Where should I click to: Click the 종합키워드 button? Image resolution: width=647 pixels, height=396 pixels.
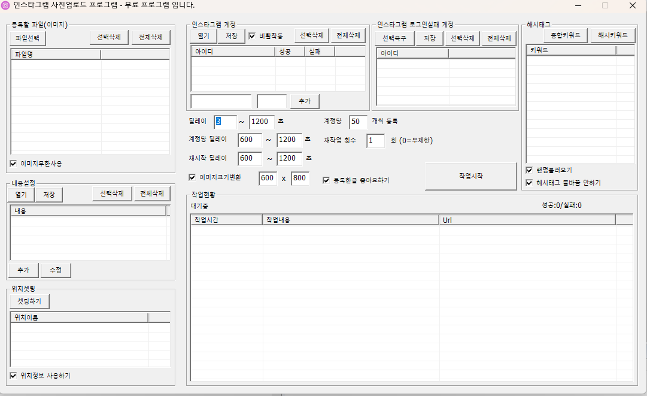(x=565, y=35)
